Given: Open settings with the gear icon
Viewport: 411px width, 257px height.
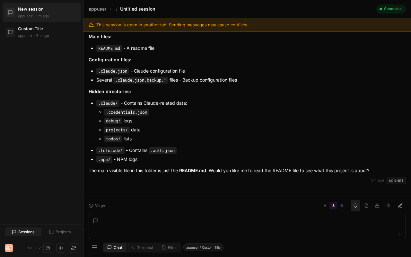Looking at the screenshot, I should [61, 248].
